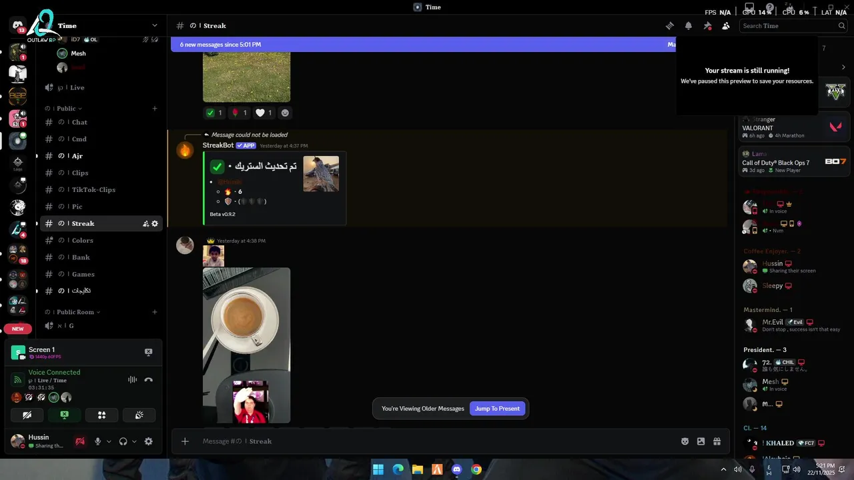Open the TikTok-Clips channel

pyautogui.click(x=100, y=190)
